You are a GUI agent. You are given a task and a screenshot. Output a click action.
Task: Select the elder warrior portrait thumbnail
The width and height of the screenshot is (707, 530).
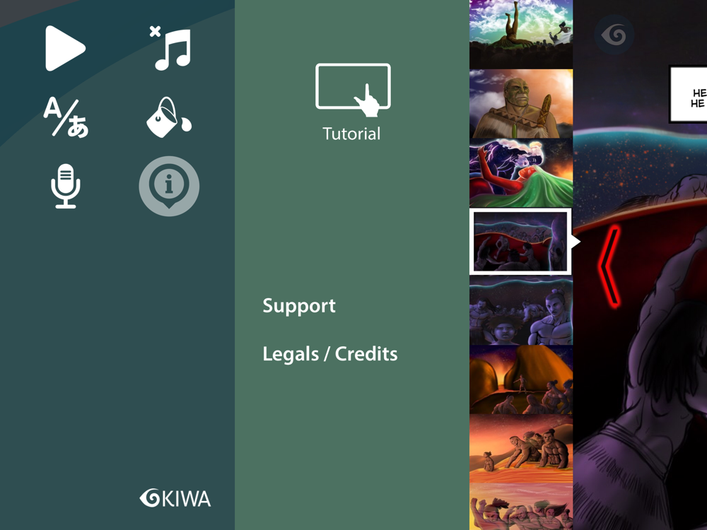[521, 104]
